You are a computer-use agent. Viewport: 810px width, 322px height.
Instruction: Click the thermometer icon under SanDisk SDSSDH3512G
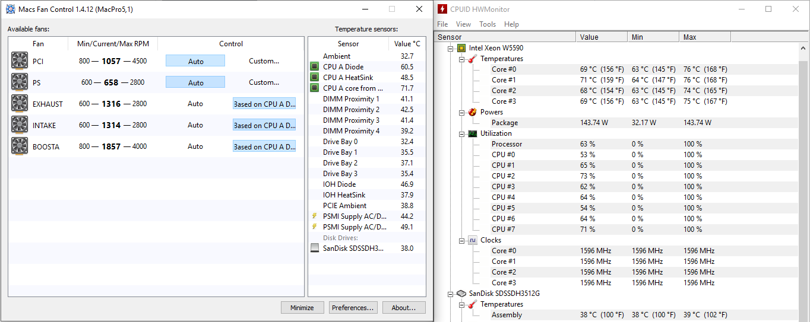click(472, 304)
